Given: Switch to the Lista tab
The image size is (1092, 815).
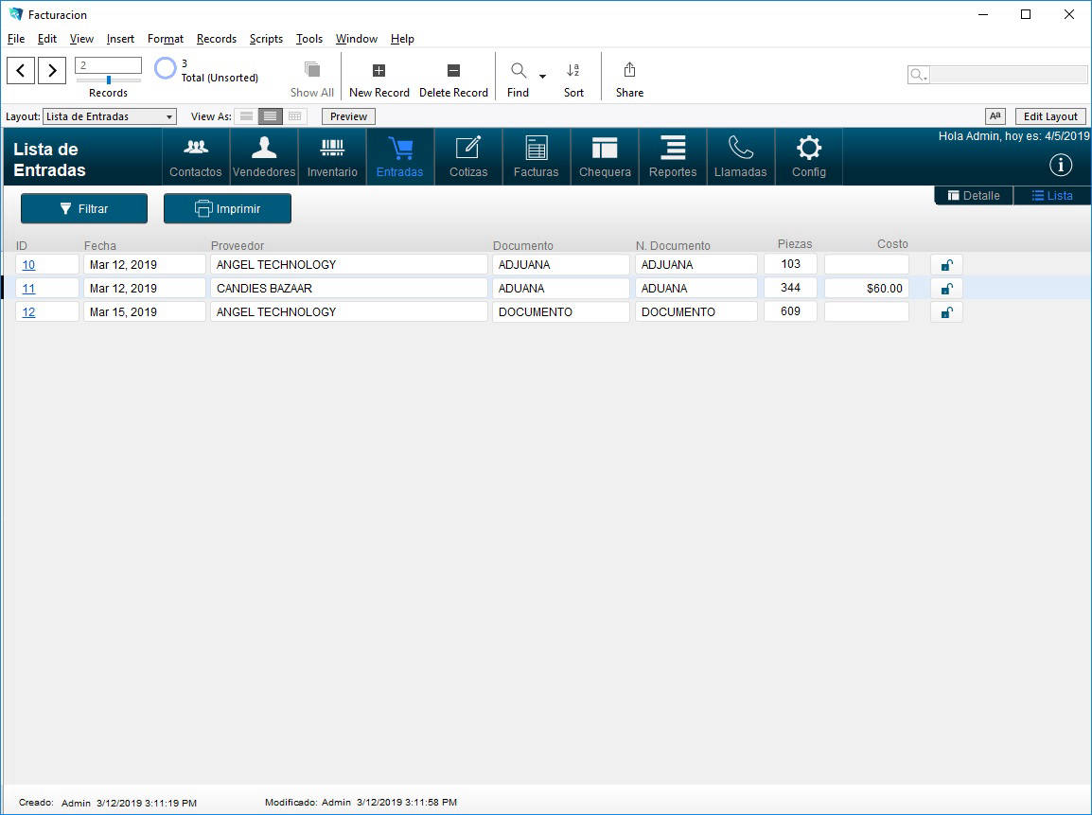Looking at the screenshot, I should tap(1052, 196).
